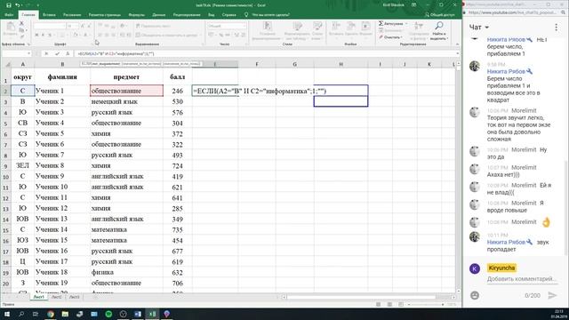Click cell with 'обществознание' in row 2
569x320 pixels.
click(126, 91)
